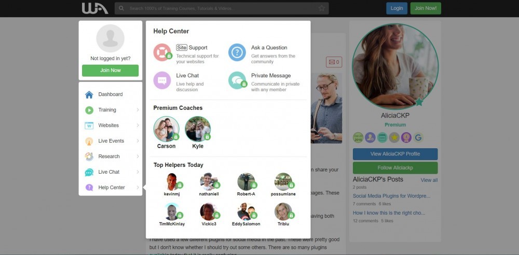Open the View all posts link
This screenshot has height=255, width=519.
(x=429, y=180)
